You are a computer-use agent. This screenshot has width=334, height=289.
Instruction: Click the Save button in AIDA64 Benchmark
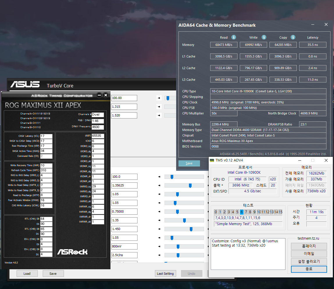point(189,163)
